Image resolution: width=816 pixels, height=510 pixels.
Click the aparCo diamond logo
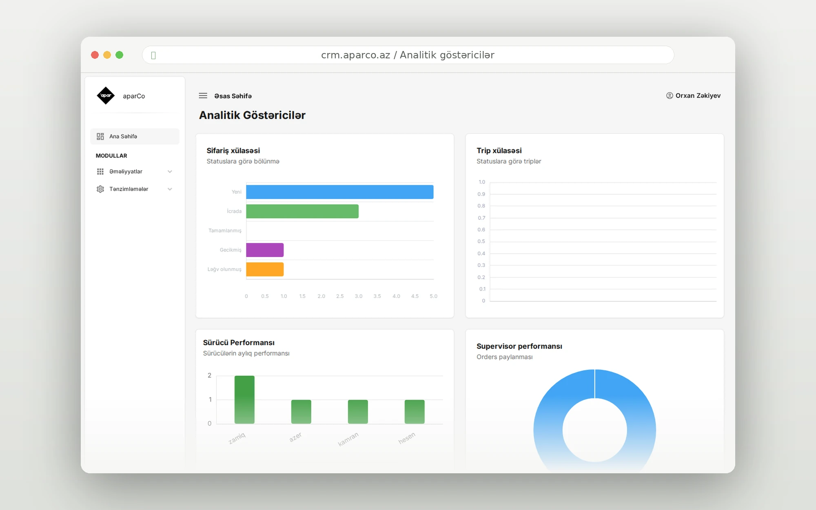click(x=106, y=95)
